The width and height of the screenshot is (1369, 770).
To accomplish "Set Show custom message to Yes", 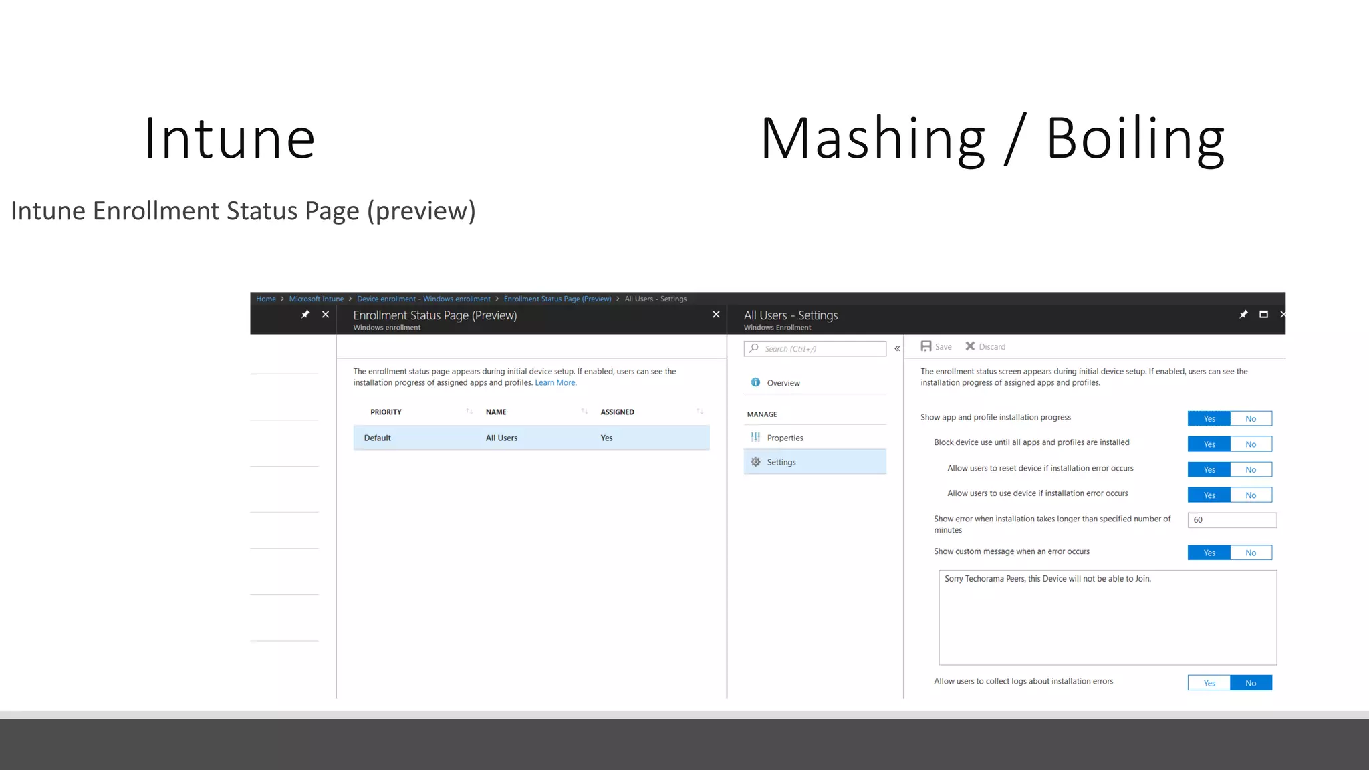I will [1209, 552].
